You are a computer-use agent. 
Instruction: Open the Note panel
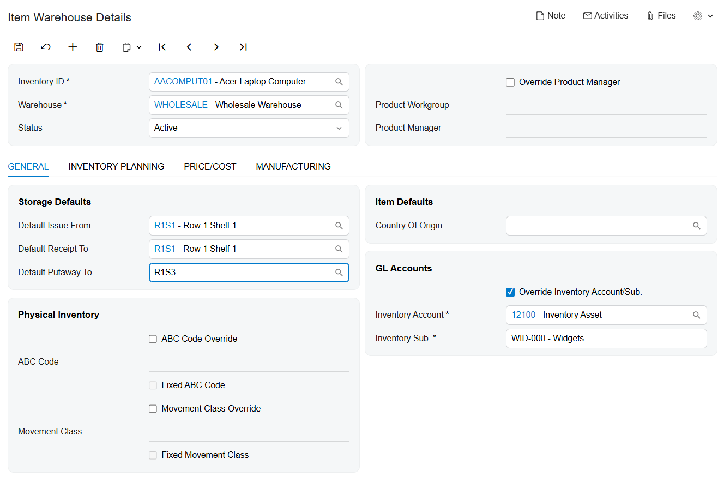click(551, 15)
